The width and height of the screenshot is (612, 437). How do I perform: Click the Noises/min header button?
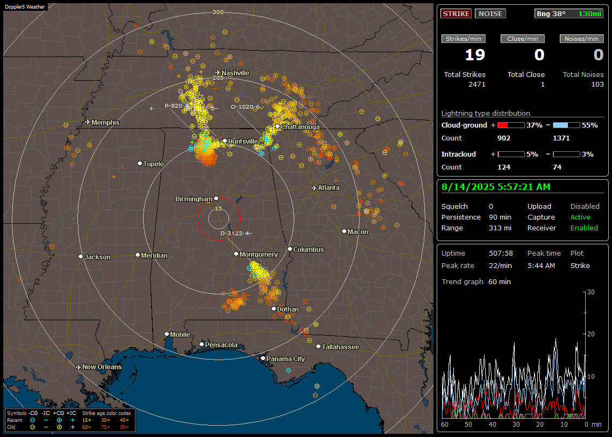(581, 39)
